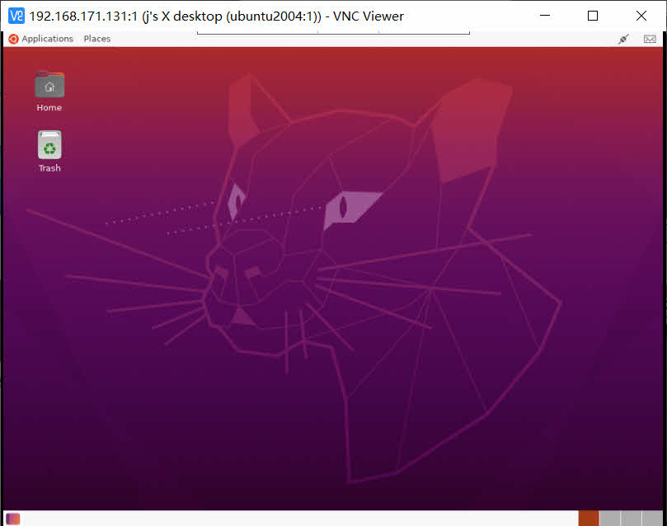667x526 pixels.
Task: Click the Trash label under its icon
Action: pyautogui.click(x=49, y=168)
